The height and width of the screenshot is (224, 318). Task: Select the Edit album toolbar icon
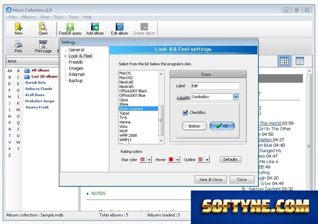point(119,27)
